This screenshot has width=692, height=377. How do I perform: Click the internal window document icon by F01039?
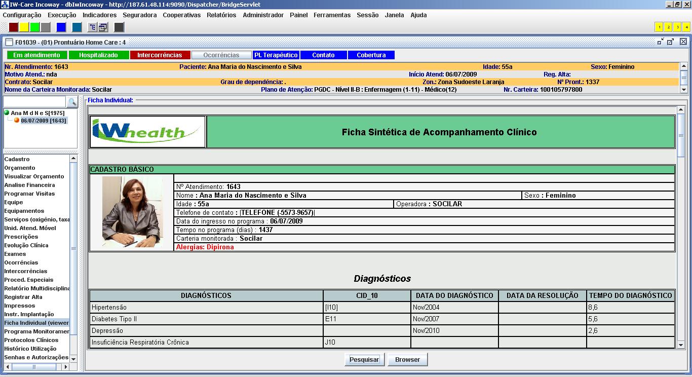[9, 43]
